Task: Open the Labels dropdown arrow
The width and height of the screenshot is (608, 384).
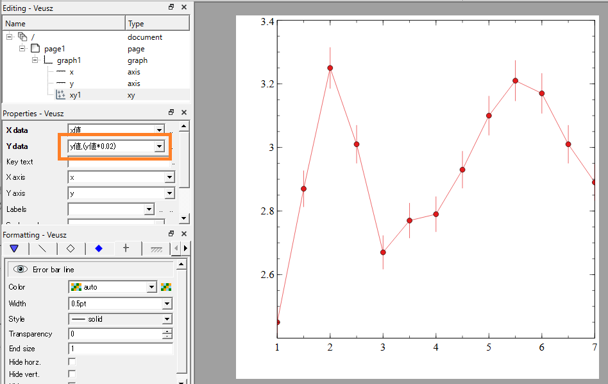Action: [149, 209]
